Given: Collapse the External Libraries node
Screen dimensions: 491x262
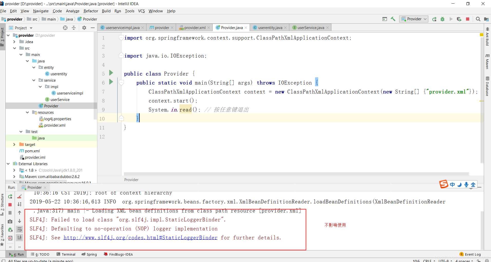Looking at the screenshot, I should click(x=8, y=164).
